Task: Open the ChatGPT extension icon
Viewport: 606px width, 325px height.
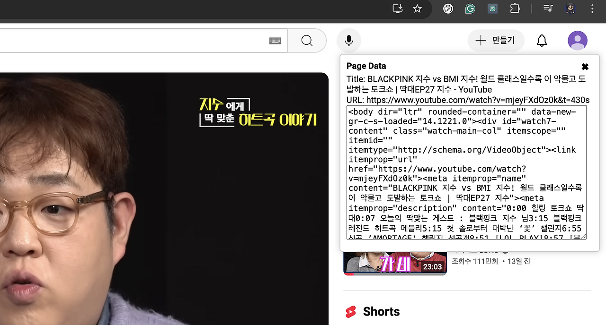Action: click(448, 9)
